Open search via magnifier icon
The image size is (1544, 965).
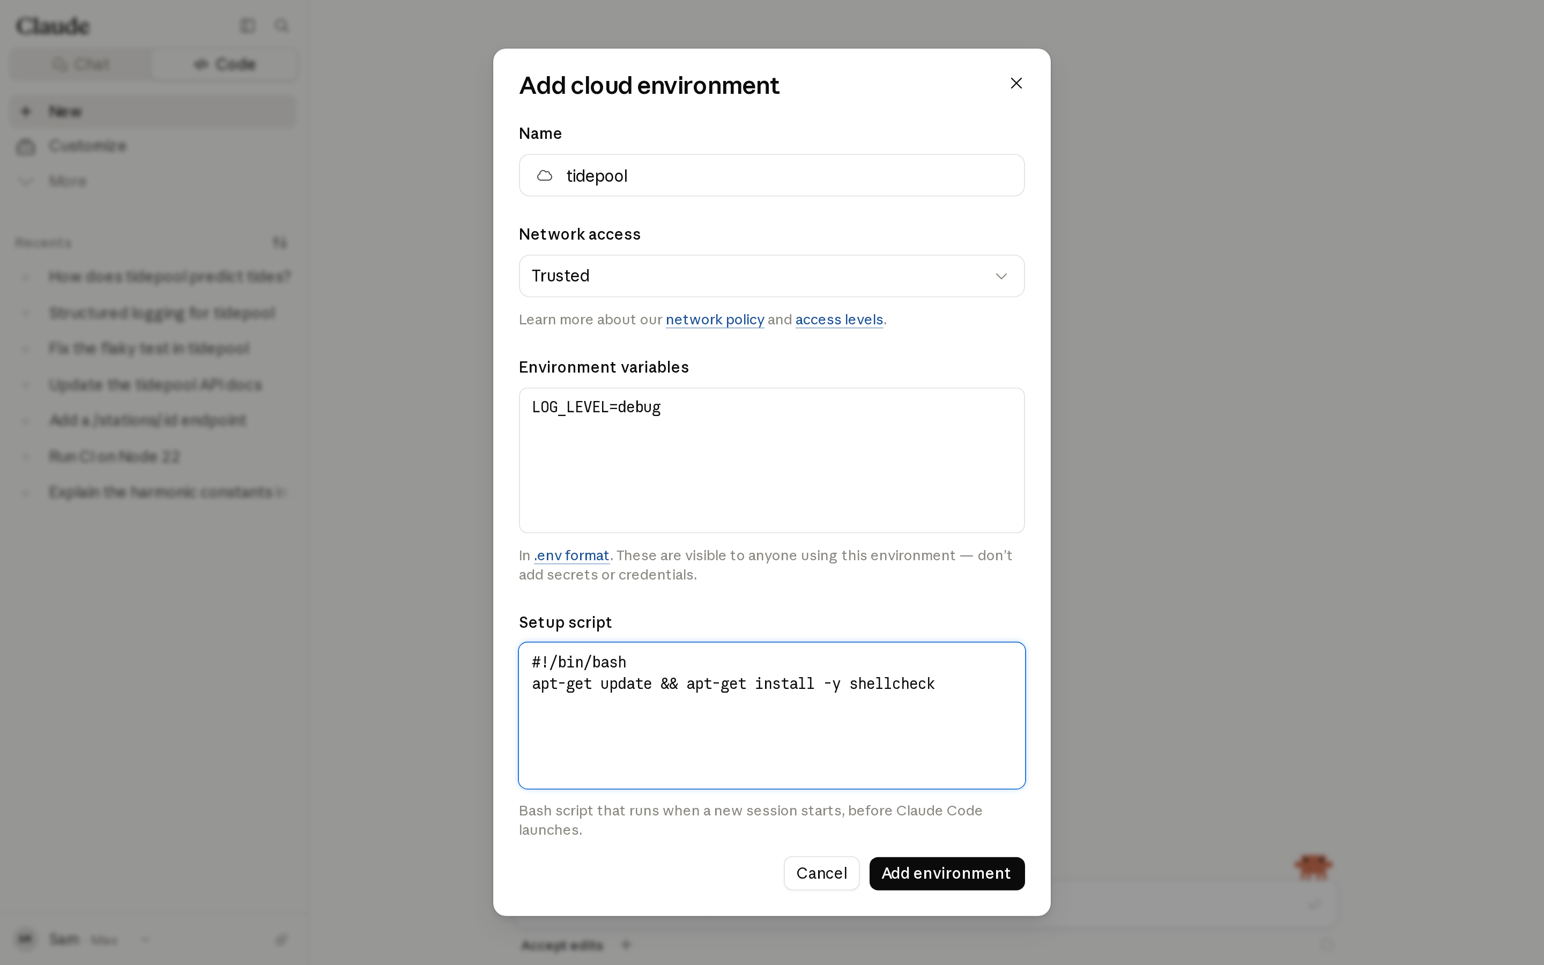click(x=281, y=26)
